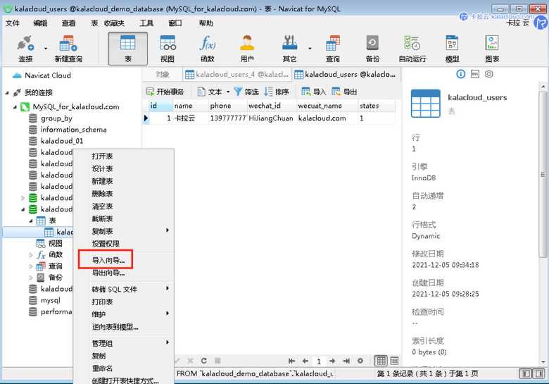
Task: Switch to the kalacloud_users_4 tab
Action: click(x=236, y=74)
